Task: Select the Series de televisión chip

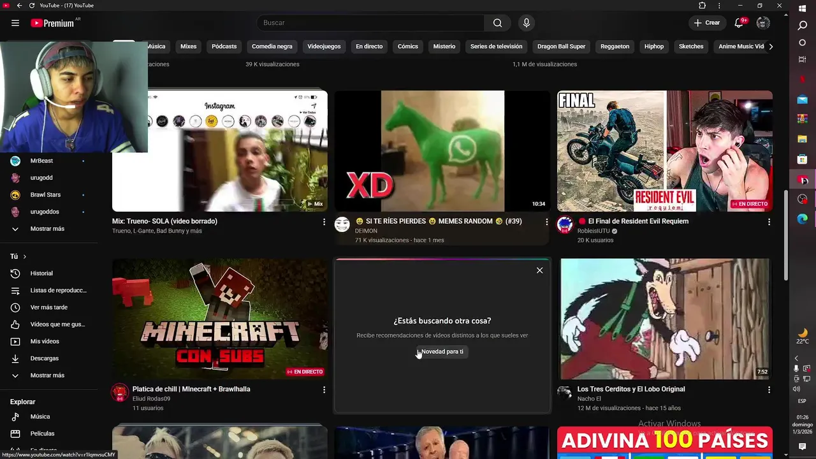Action: coord(496,47)
